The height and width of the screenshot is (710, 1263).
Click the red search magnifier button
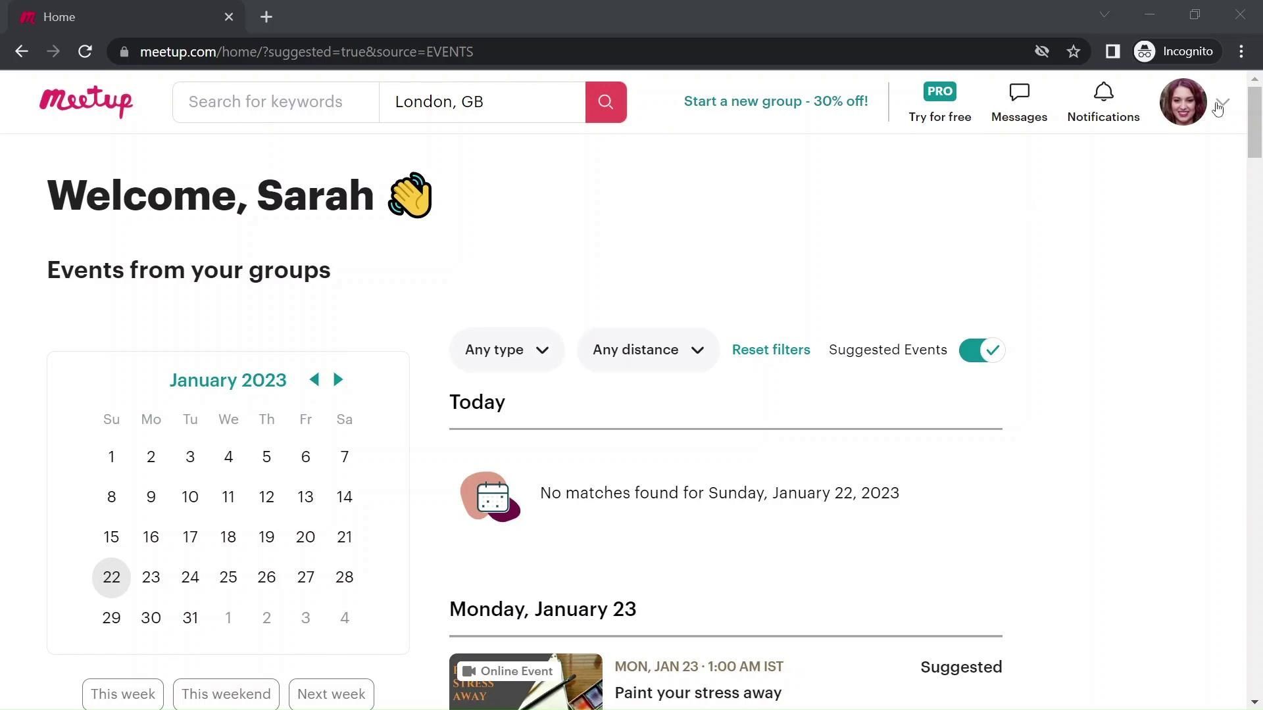tap(606, 102)
